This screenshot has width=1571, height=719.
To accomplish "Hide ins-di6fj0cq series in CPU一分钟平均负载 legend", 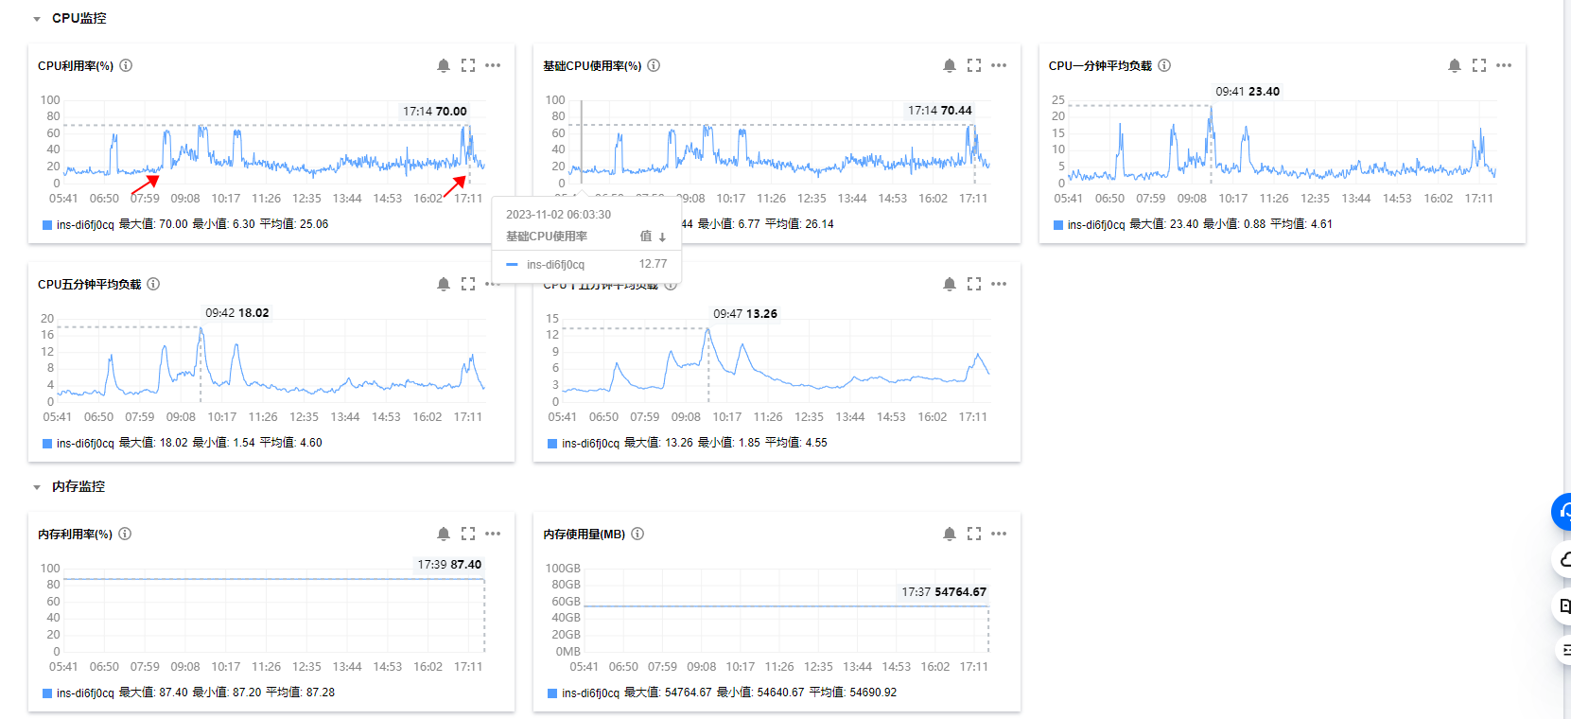I will pos(1095,225).
